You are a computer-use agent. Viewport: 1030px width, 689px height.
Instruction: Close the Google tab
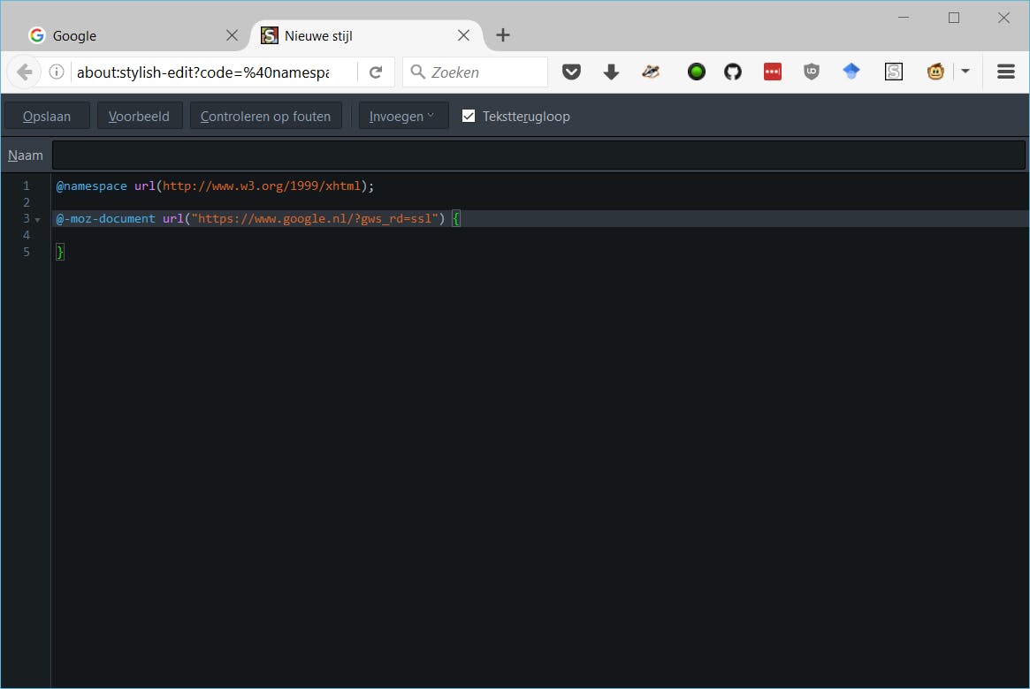coord(232,35)
